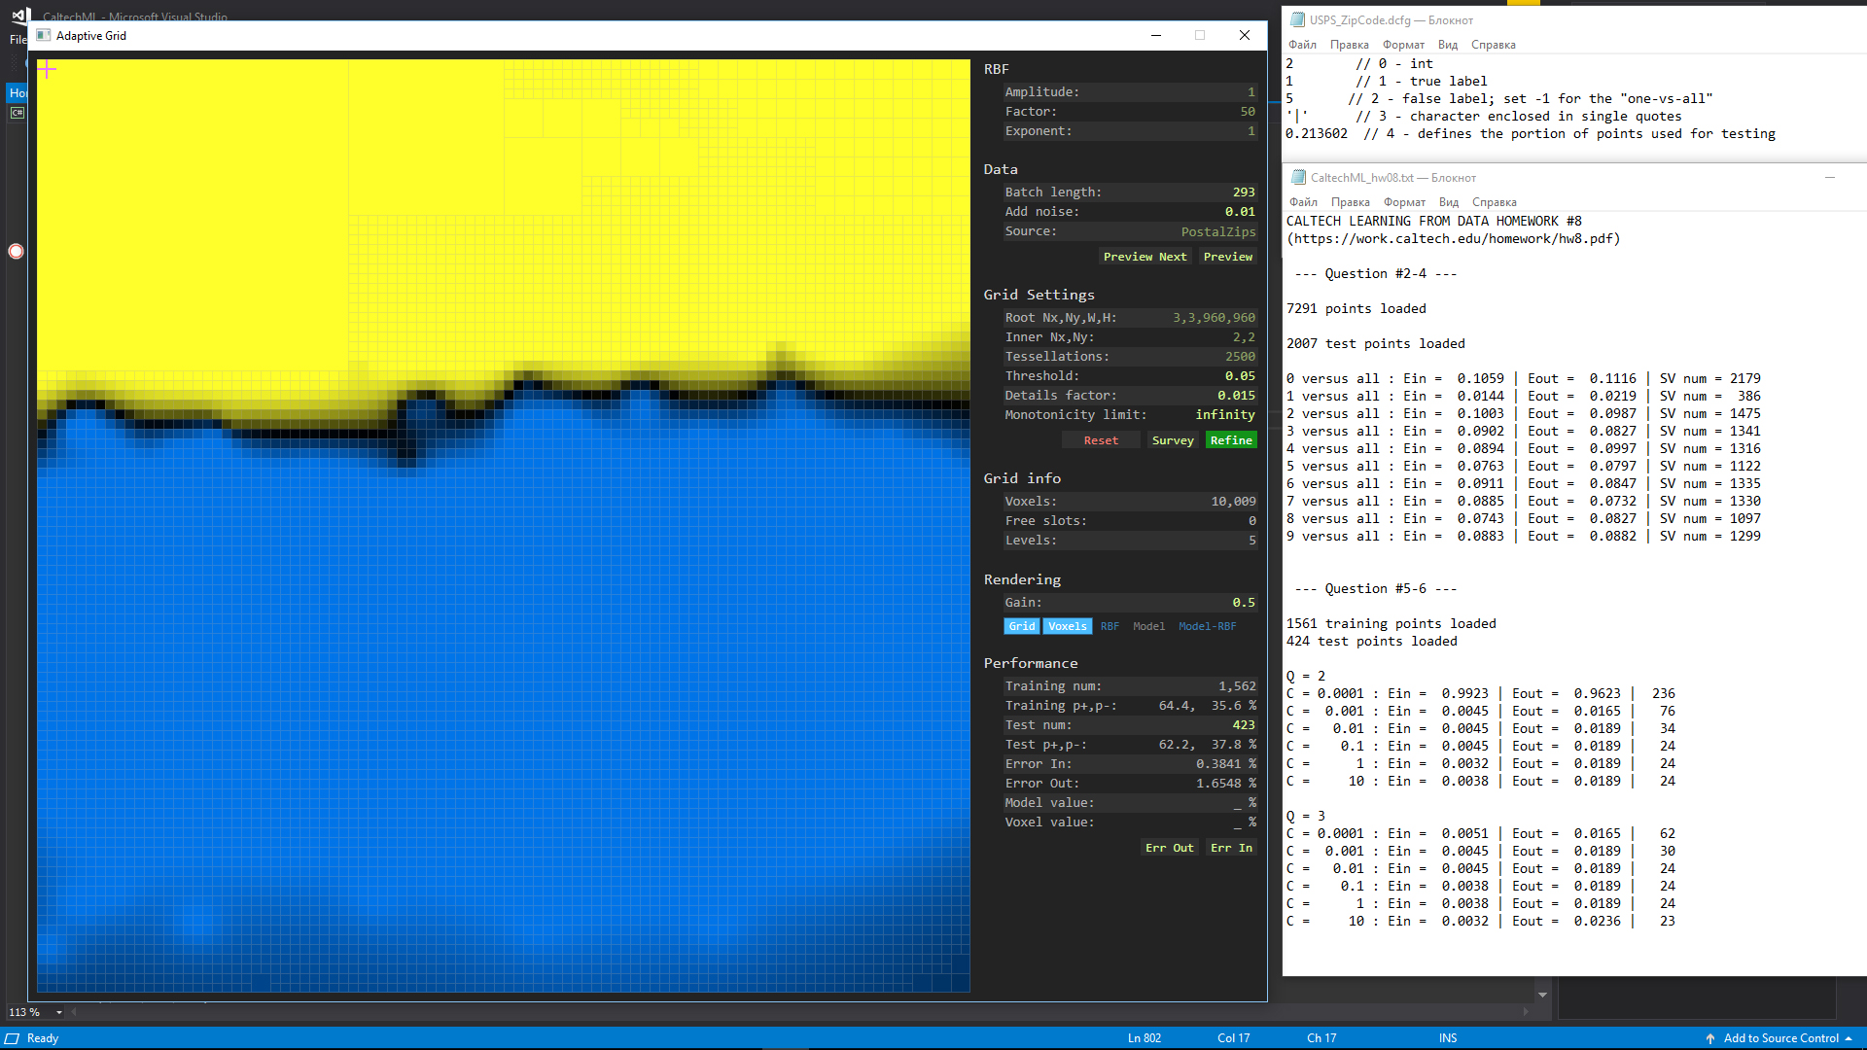Open Правка menu in USPS_ZipCode Notepad
The height and width of the screenshot is (1050, 1867).
click(1349, 45)
